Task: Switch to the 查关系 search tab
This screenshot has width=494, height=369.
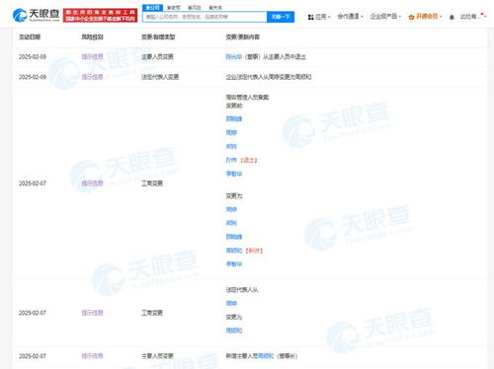Action: [215, 7]
